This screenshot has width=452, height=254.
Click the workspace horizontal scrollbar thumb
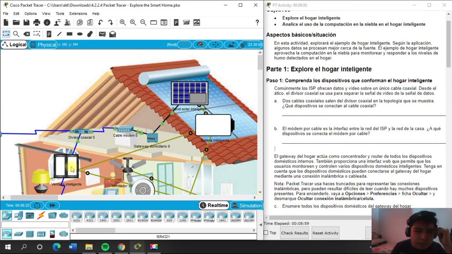click(x=35, y=198)
